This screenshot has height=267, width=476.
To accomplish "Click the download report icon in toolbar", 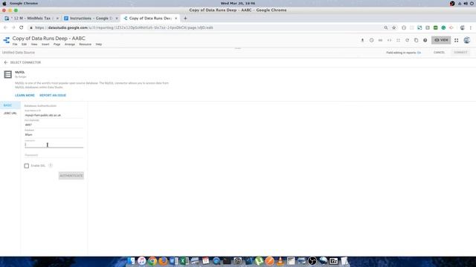I will [x=362, y=40].
